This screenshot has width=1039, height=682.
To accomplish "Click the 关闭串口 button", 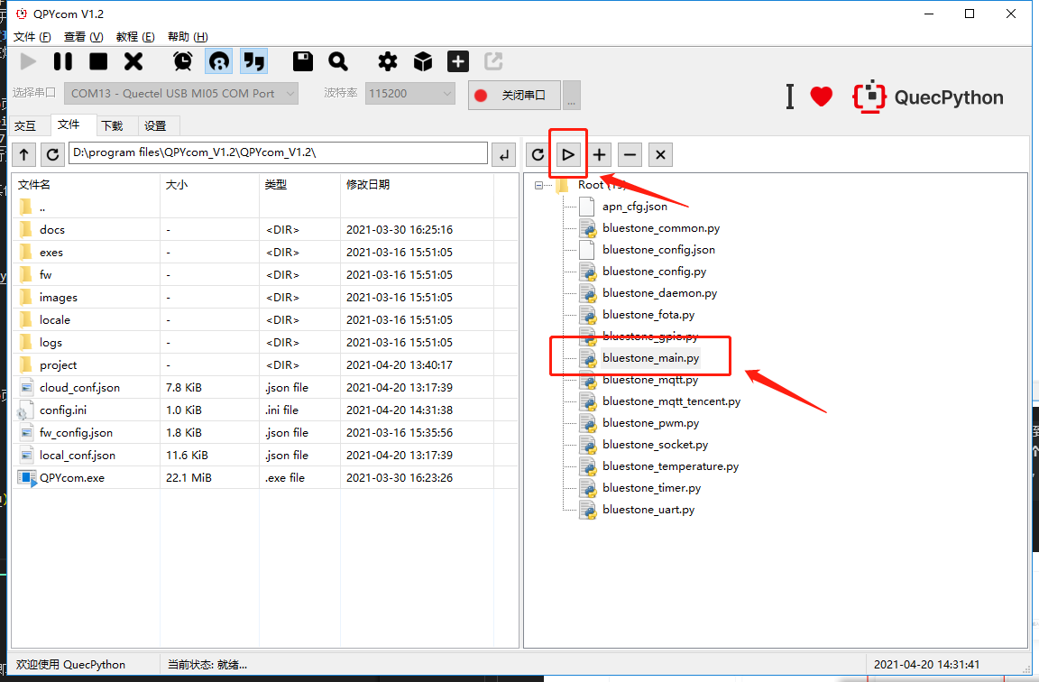I will tap(514, 95).
